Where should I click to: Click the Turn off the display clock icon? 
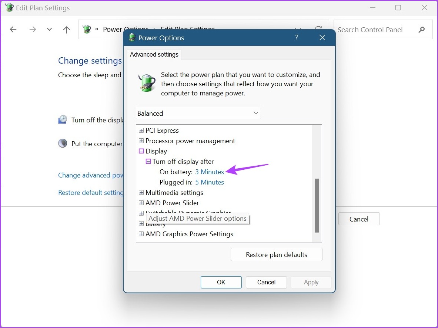point(63,119)
